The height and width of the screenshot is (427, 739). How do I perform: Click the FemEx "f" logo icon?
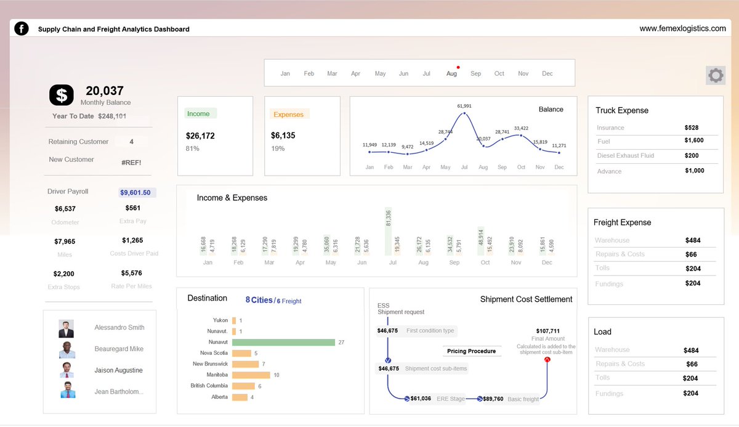(21, 28)
